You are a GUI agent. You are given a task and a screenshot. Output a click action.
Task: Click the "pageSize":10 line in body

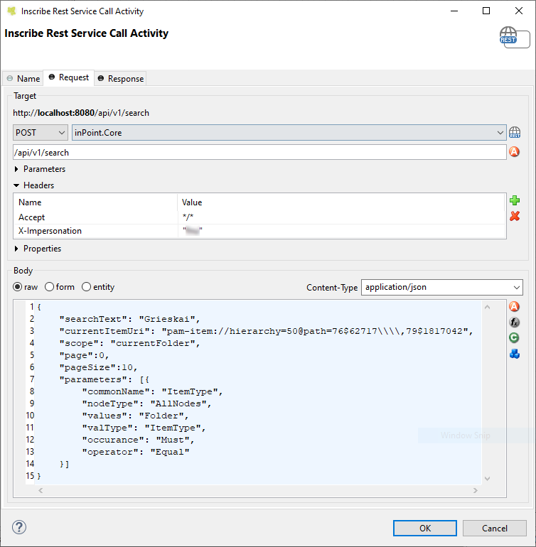pos(99,367)
